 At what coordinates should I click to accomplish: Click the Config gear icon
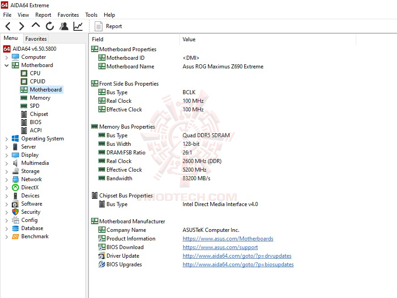15,220
